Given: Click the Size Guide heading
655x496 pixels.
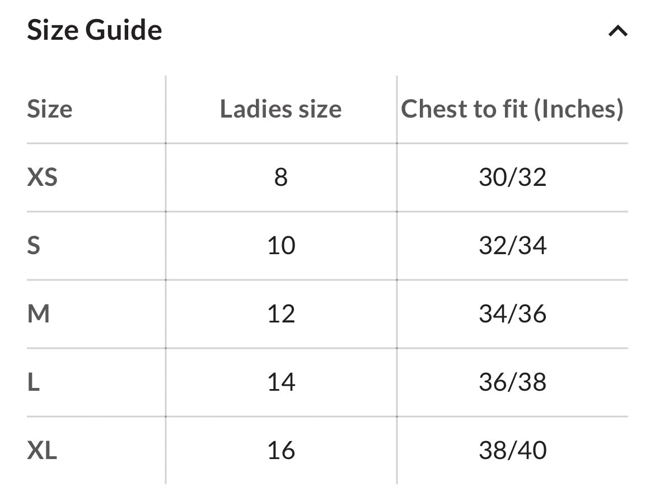Looking at the screenshot, I should point(95,30).
